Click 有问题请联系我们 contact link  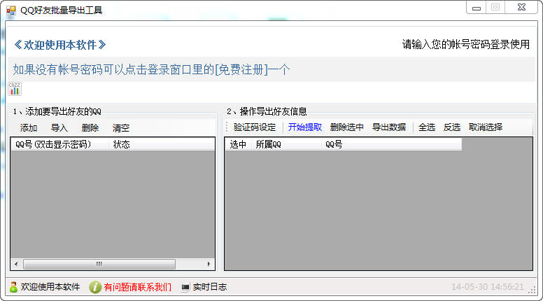[137, 287]
